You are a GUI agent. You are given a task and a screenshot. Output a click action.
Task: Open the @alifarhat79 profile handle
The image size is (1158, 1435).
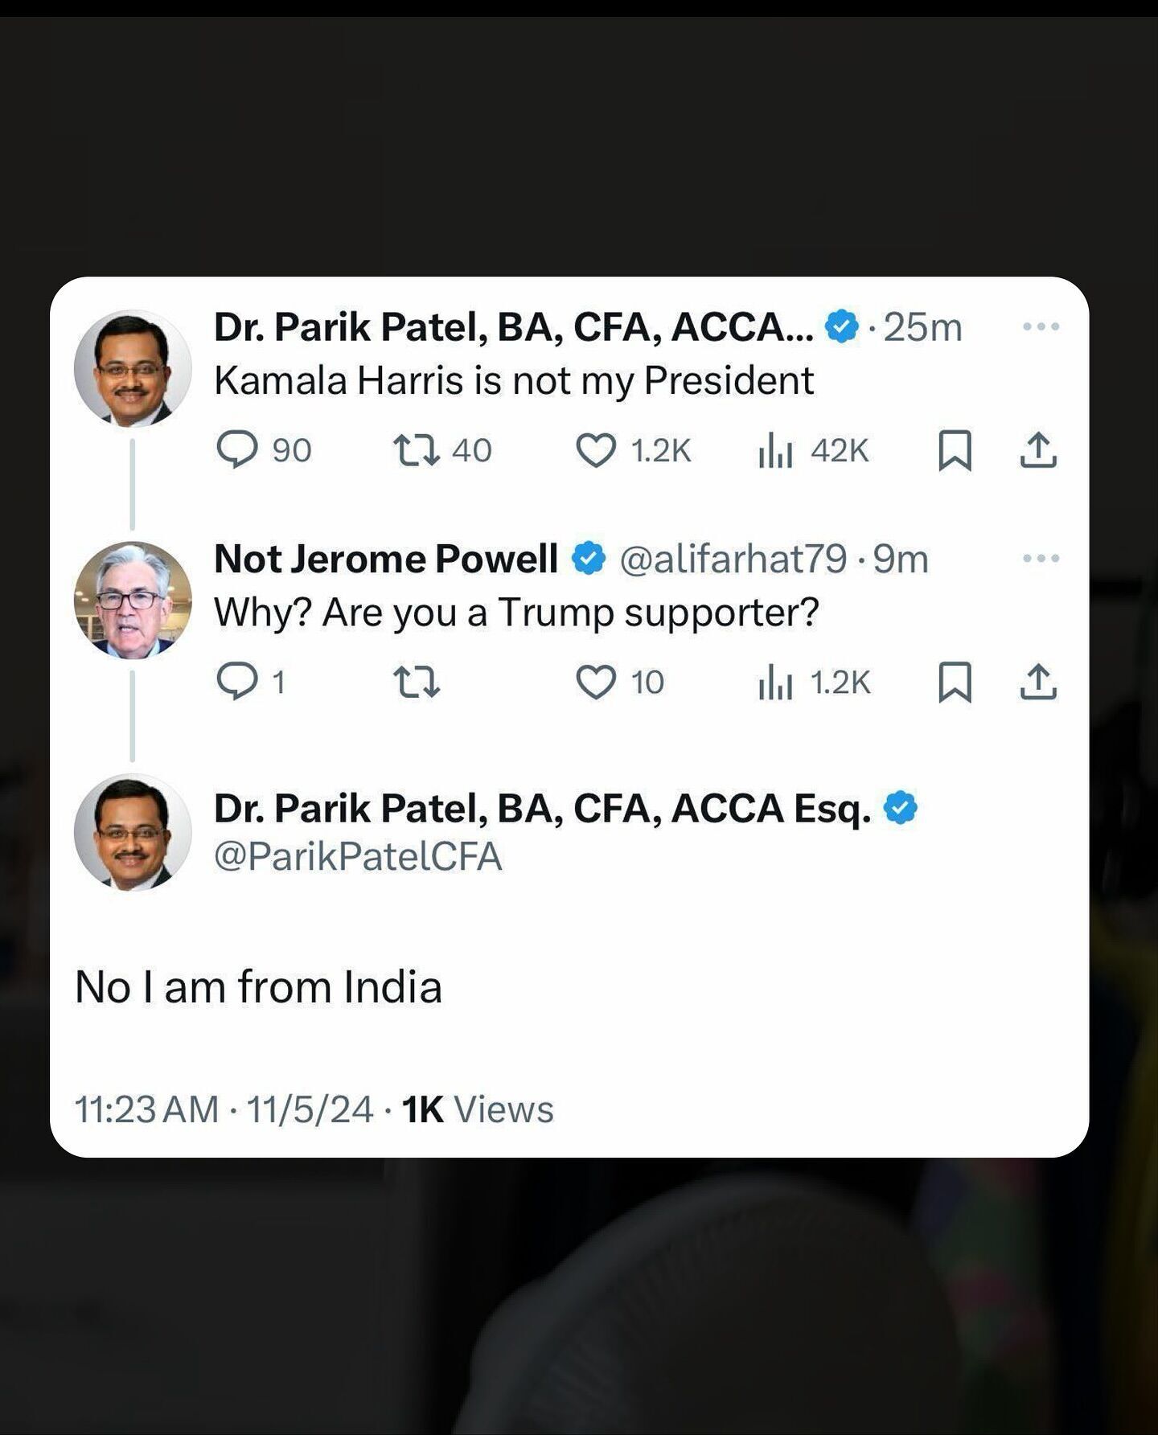[733, 559]
